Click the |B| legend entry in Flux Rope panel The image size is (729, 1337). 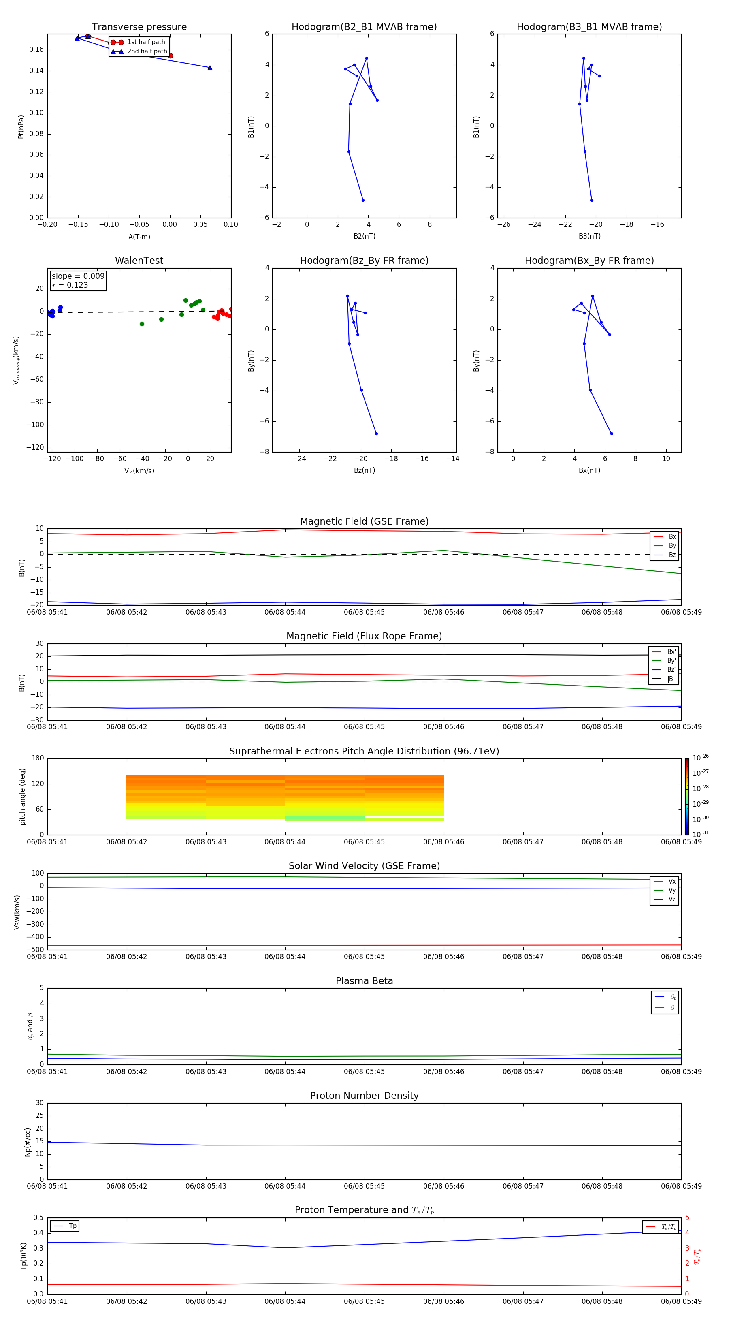click(664, 679)
